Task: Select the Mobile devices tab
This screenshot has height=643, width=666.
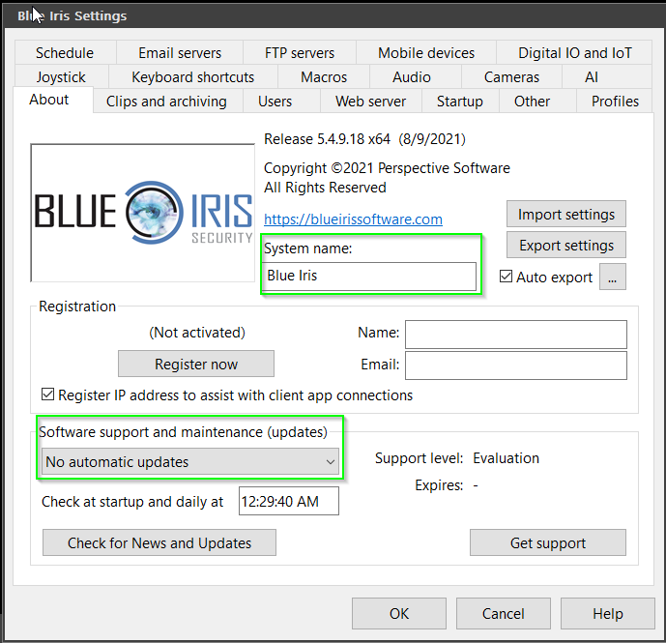Action: pos(426,53)
